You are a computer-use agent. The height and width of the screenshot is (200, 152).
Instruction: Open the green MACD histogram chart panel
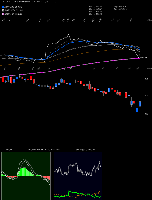(x=26, y=176)
